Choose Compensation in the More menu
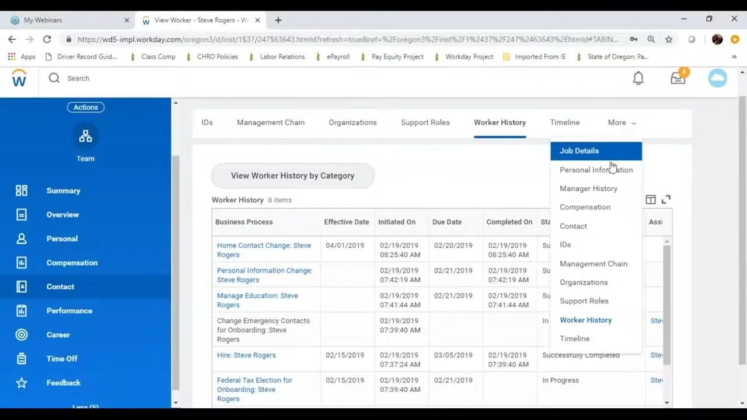The height and width of the screenshot is (420, 747). point(596,207)
